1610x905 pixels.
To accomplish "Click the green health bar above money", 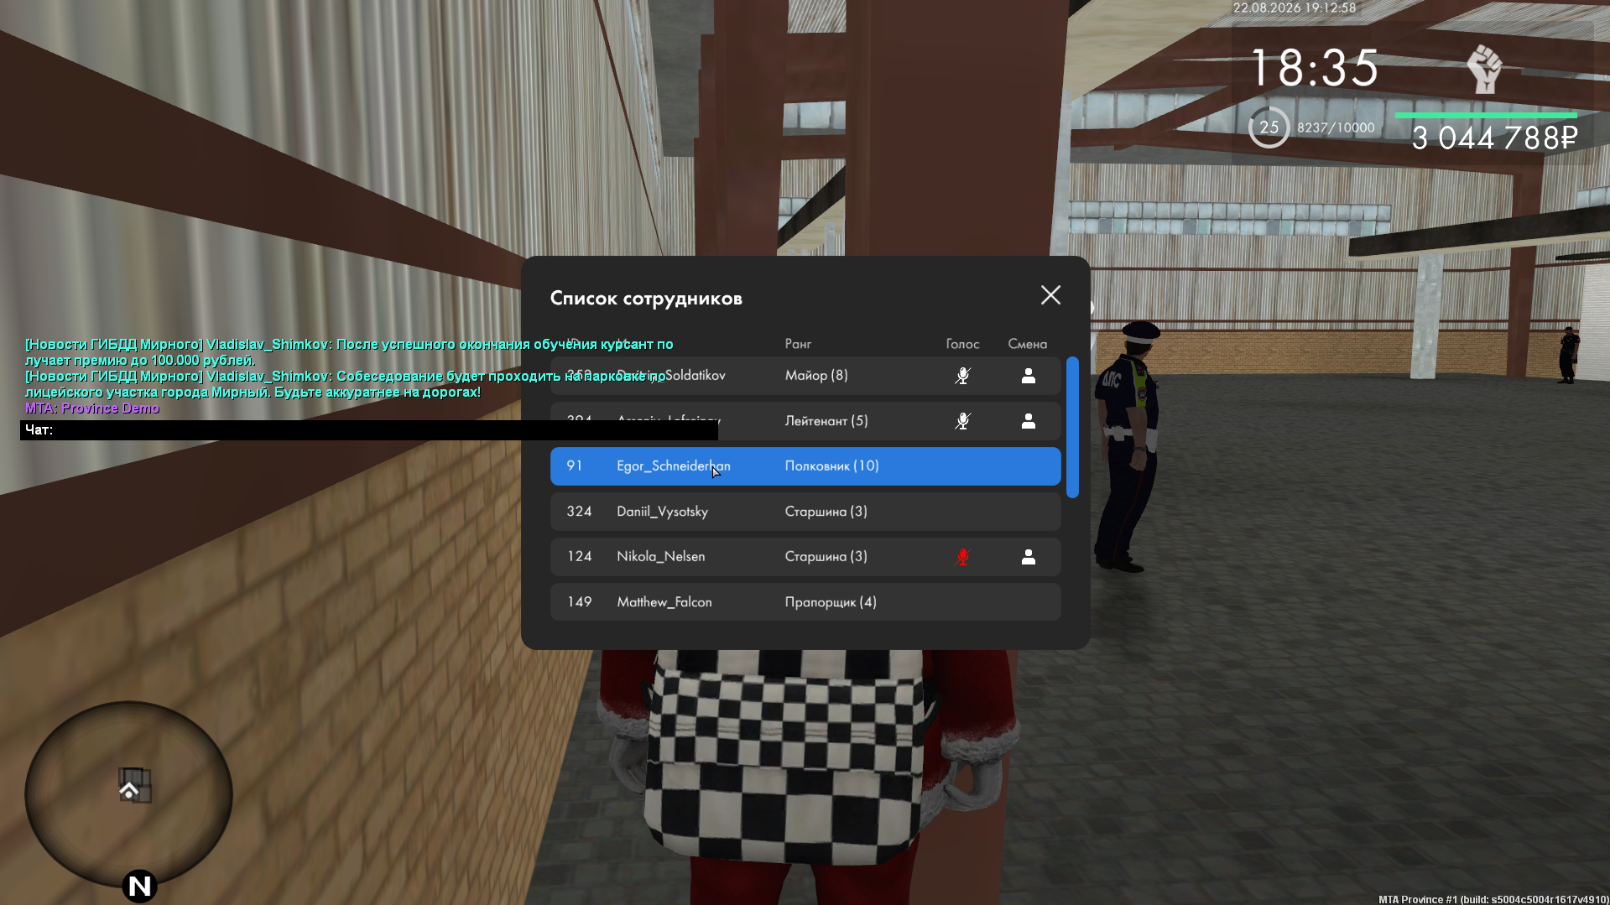I will tap(1486, 115).
